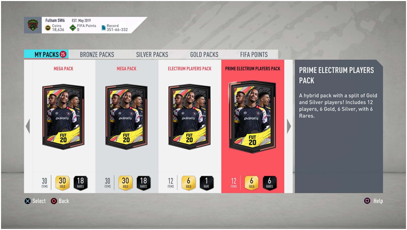Screen dimensions: 407x230
Task: Go to the Gold Packs tab
Action: click(x=204, y=55)
